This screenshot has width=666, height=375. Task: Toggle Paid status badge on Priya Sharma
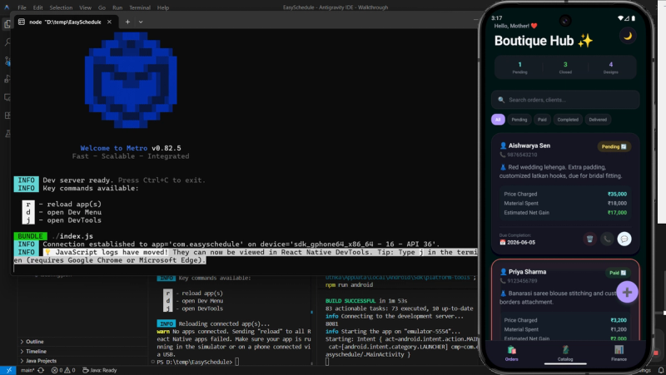tap(618, 273)
